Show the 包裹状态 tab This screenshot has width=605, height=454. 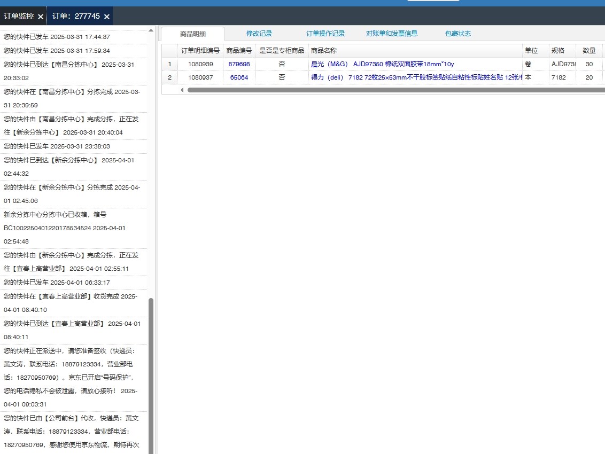[458, 34]
